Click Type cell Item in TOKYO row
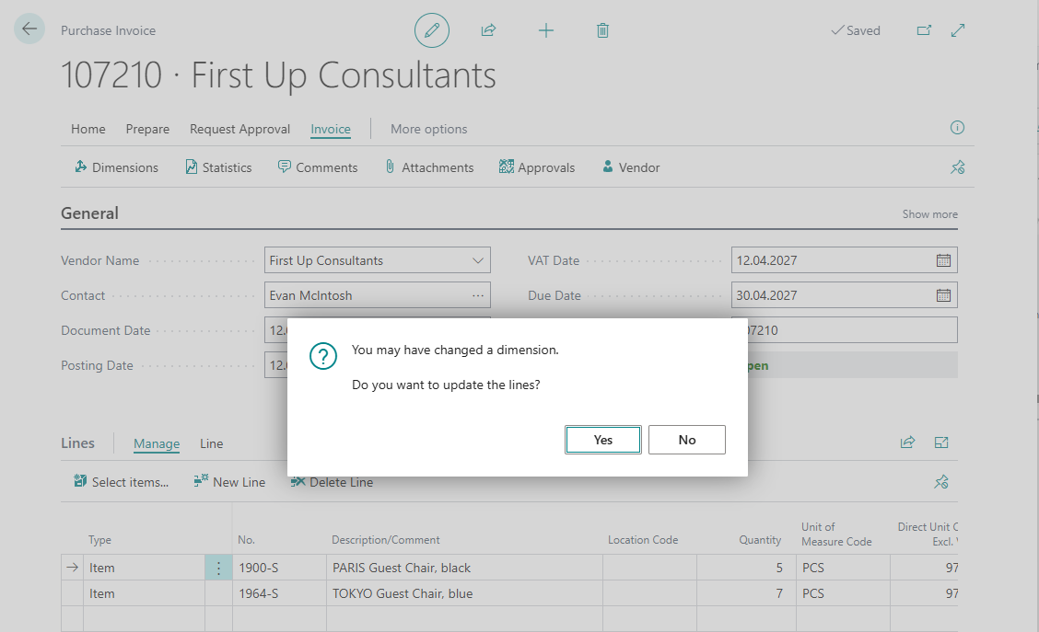 [144, 593]
